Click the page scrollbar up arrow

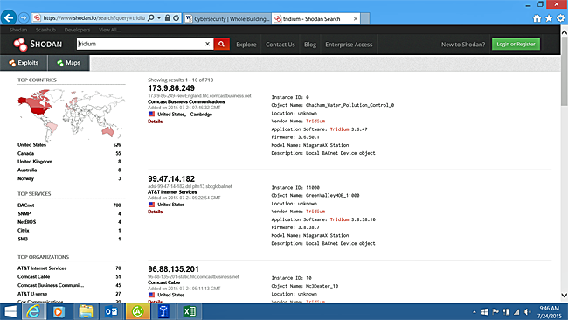(564, 32)
